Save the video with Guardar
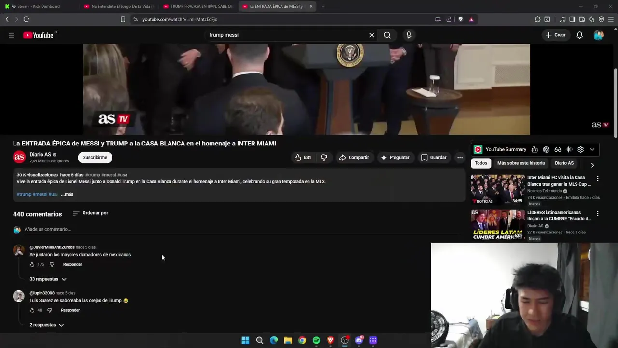 point(434,157)
